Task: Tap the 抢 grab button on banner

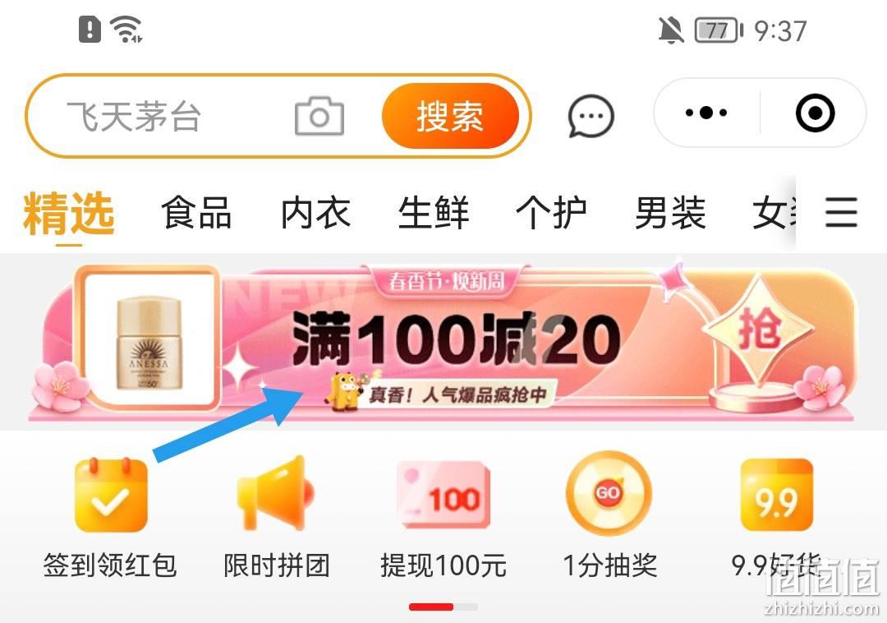Action: click(759, 330)
